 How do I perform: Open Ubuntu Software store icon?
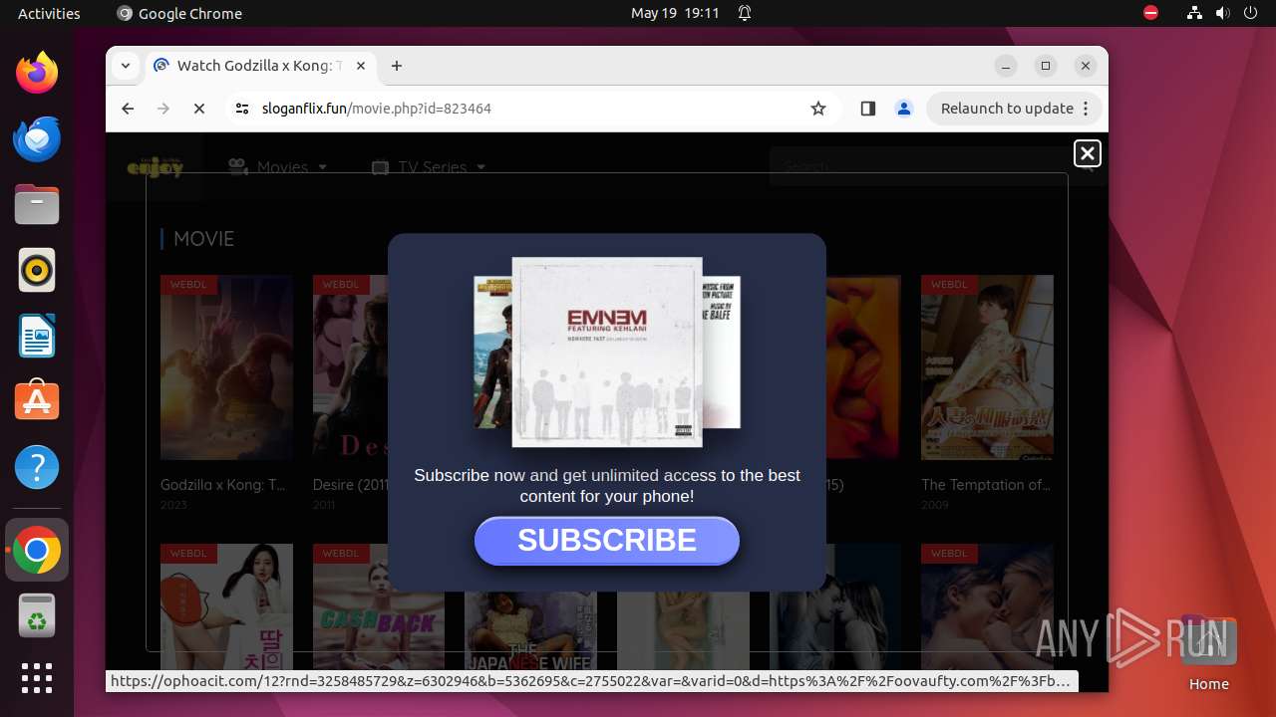(37, 401)
